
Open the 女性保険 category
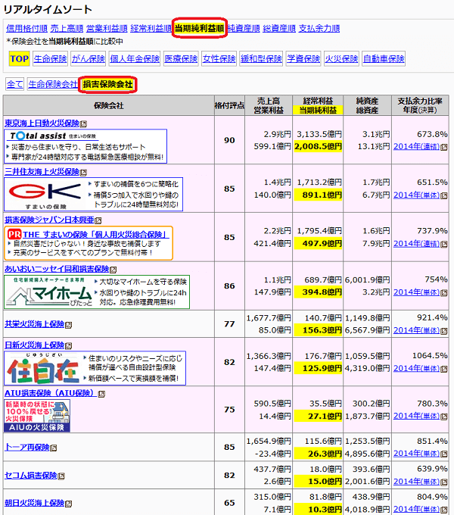pyautogui.click(x=219, y=59)
